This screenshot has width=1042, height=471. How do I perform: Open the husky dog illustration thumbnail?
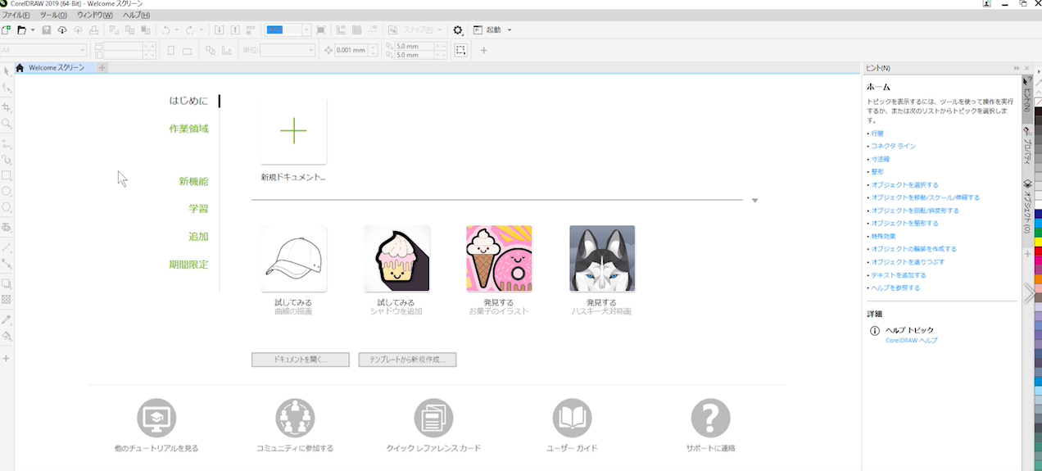601,259
